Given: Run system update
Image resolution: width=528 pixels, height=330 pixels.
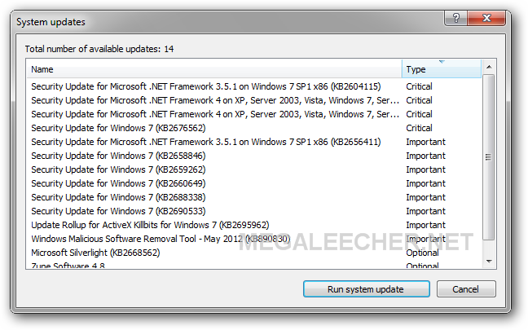Looking at the screenshot, I should [x=367, y=289].
